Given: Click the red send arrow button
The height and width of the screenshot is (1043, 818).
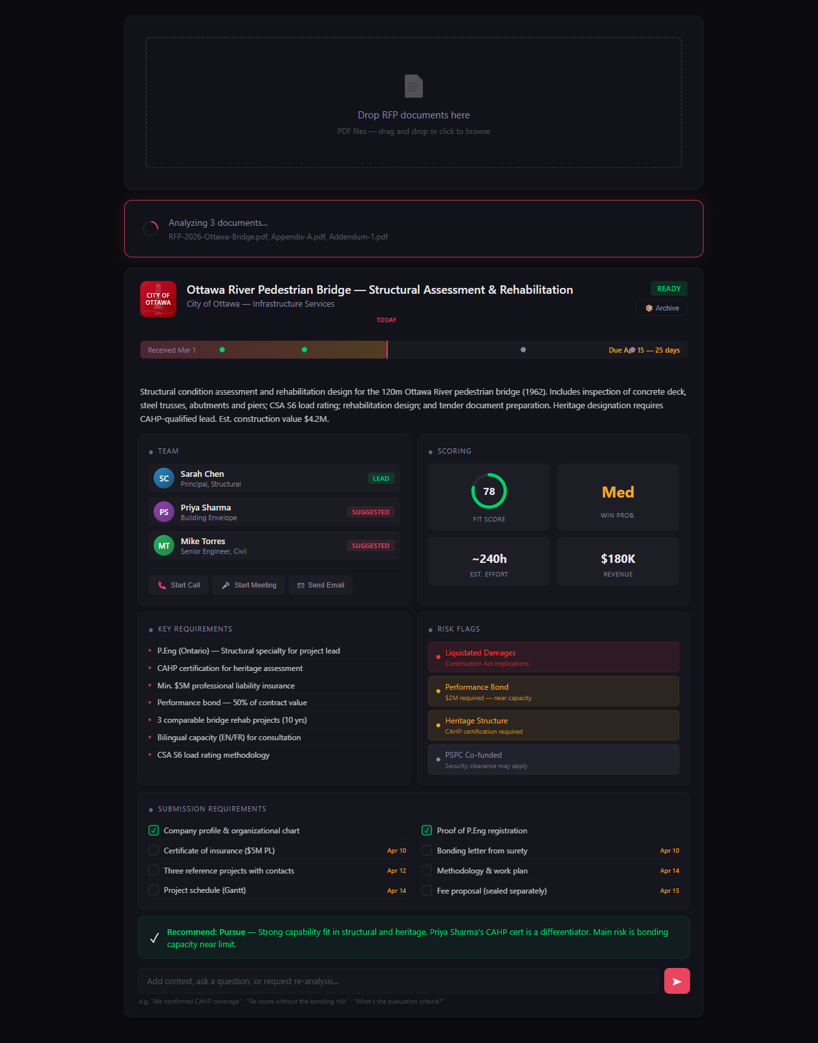Looking at the screenshot, I should click(x=676, y=981).
